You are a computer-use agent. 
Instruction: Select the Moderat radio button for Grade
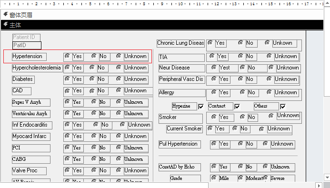pyautogui.click(x=240, y=178)
